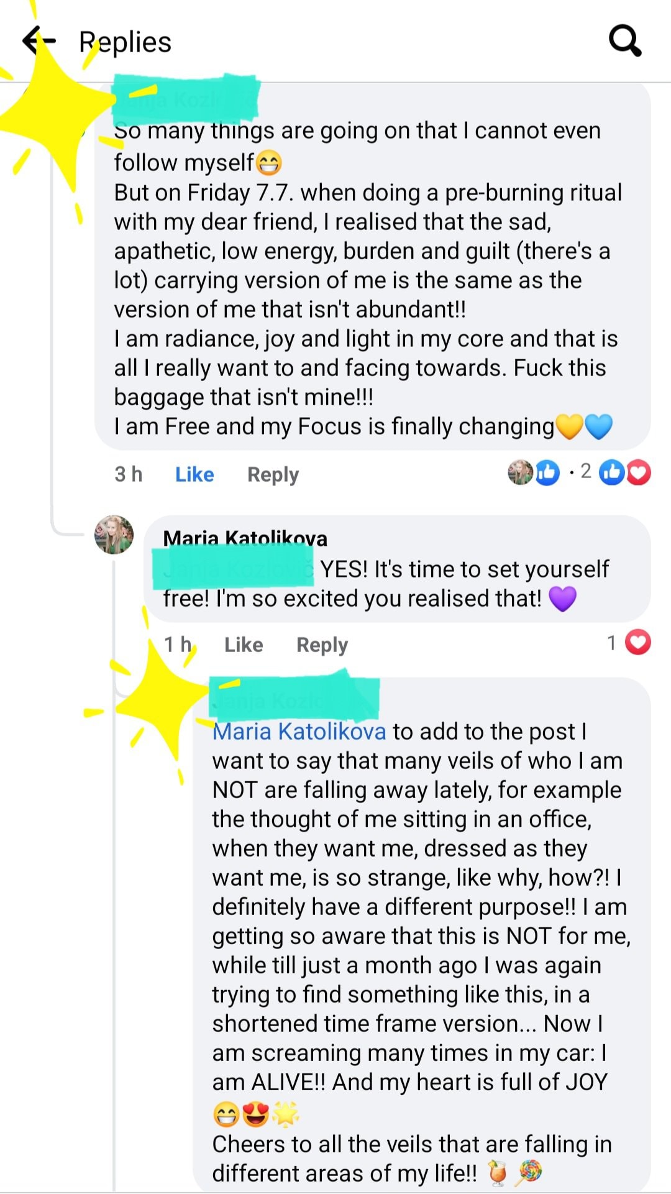Reply to Maria Katolikova's comment

coord(322,645)
